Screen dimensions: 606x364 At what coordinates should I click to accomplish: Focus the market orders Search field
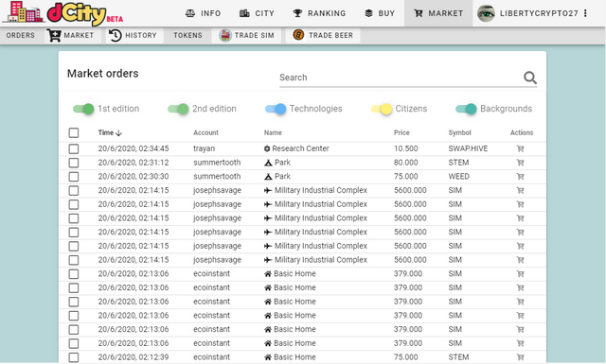point(400,78)
